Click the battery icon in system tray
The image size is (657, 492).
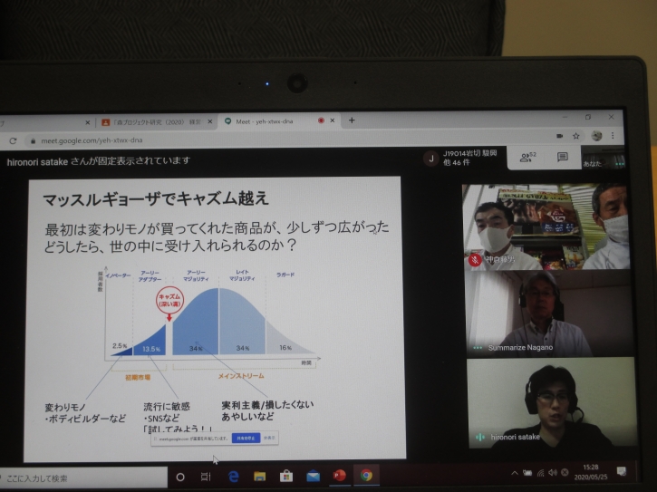[x=527, y=473]
